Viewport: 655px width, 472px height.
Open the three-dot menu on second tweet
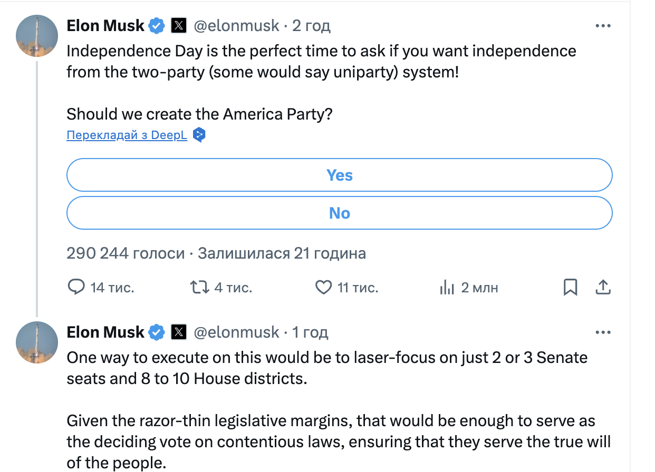click(603, 332)
